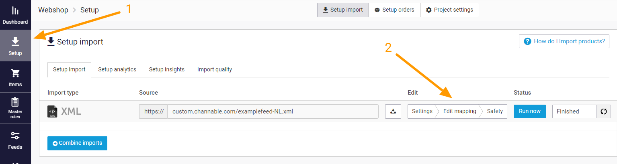Click Combine imports button
Viewport: 617px width, 164px height.
tap(77, 143)
